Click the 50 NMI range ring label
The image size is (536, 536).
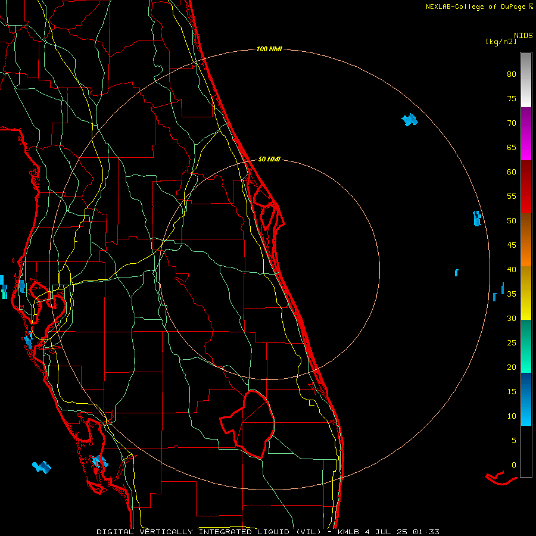click(x=269, y=159)
